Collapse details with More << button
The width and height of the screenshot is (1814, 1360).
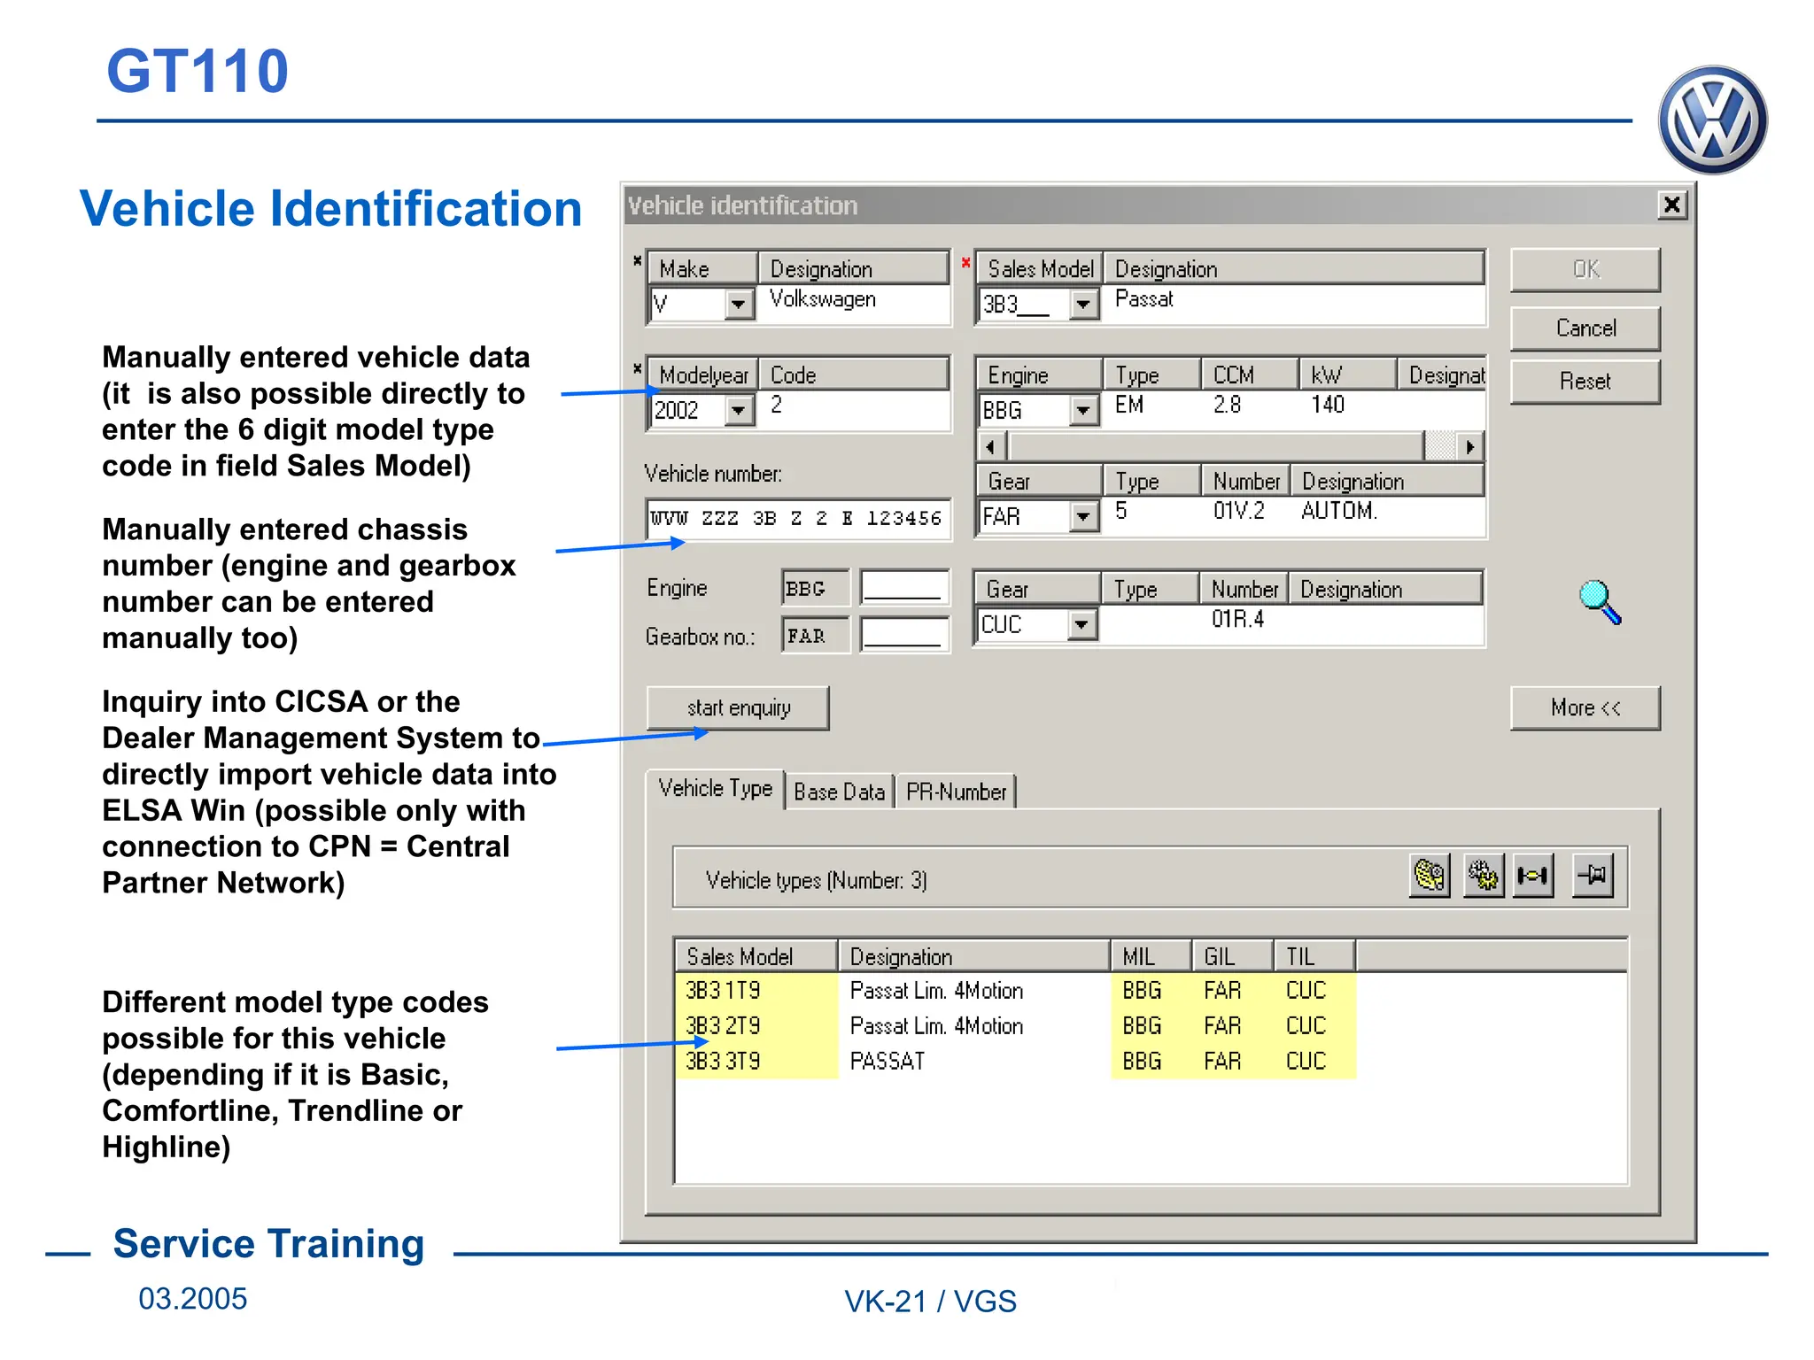(x=1585, y=707)
